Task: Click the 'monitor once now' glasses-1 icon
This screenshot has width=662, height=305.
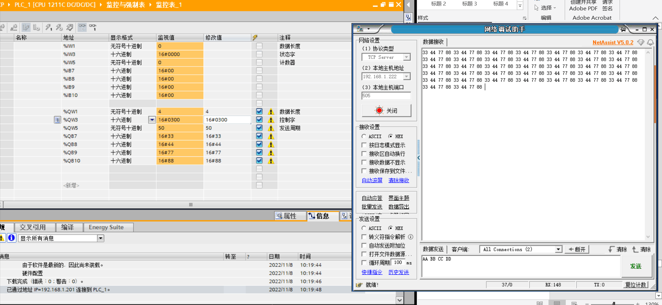Action: point(93,27)
